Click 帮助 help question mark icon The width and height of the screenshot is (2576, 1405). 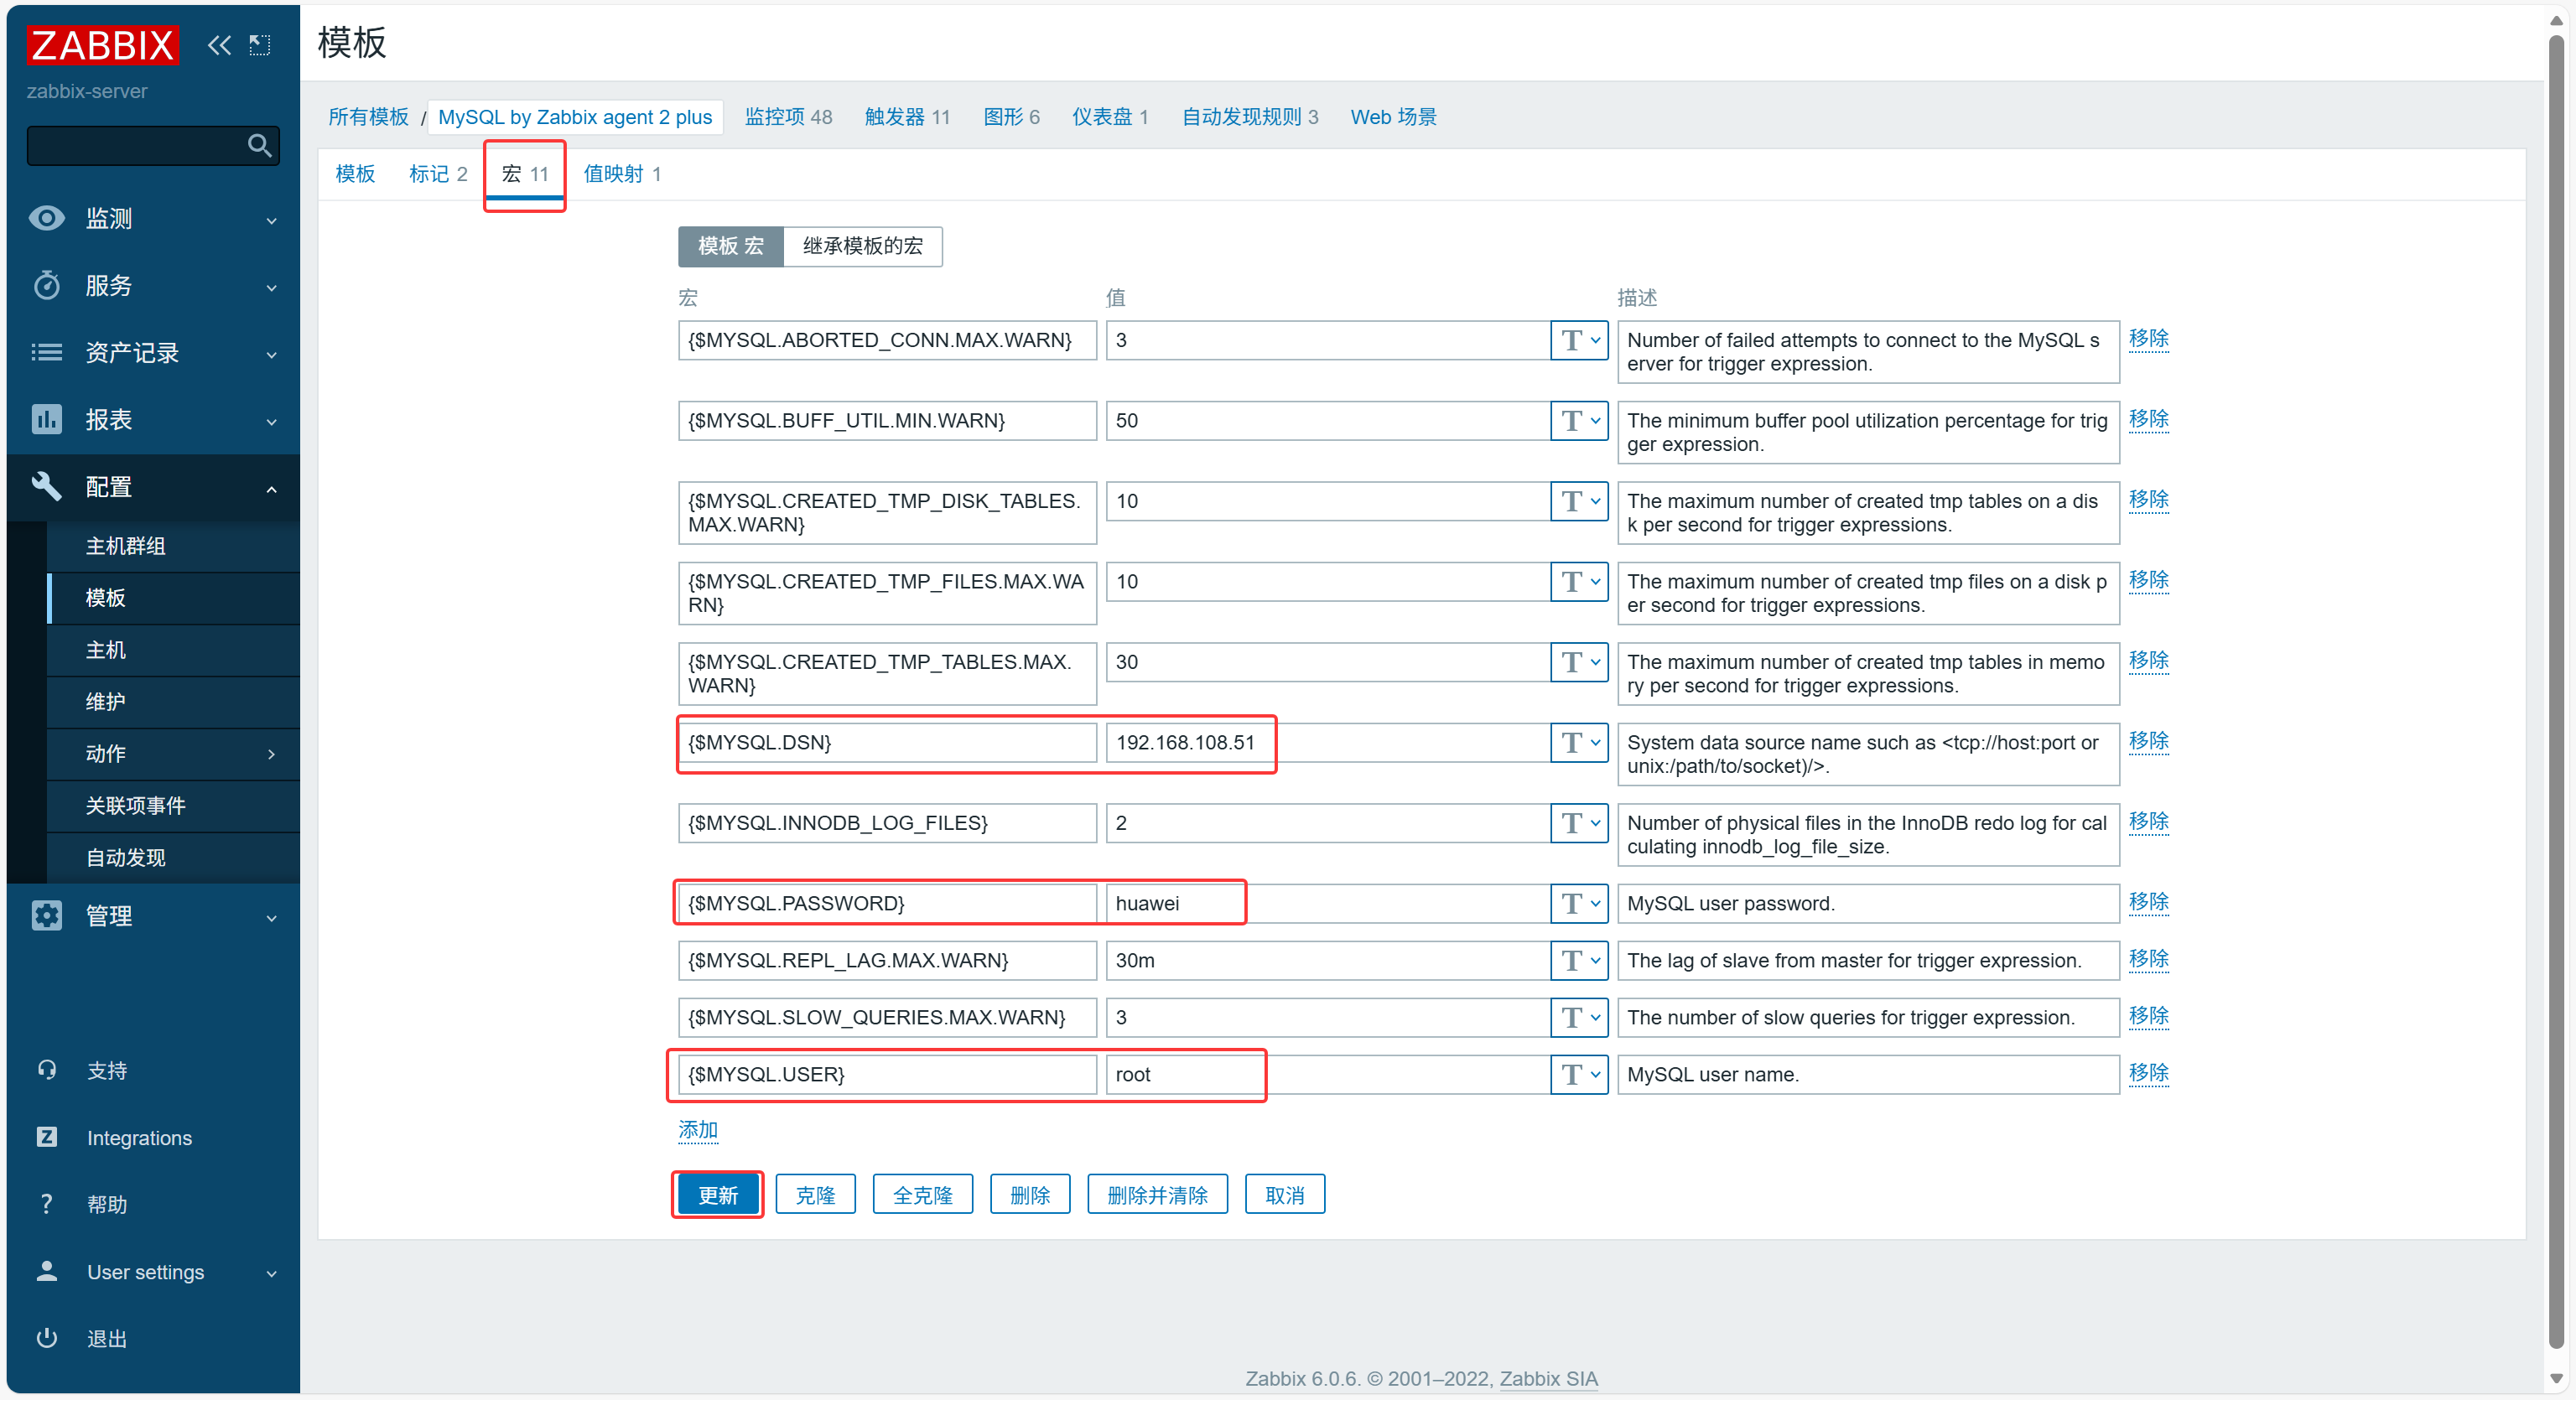pos(47,1204)
